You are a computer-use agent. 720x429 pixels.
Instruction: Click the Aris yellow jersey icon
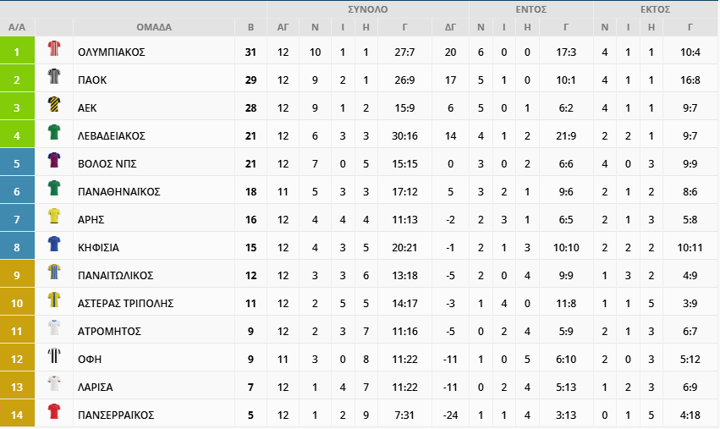click(54, 218)
